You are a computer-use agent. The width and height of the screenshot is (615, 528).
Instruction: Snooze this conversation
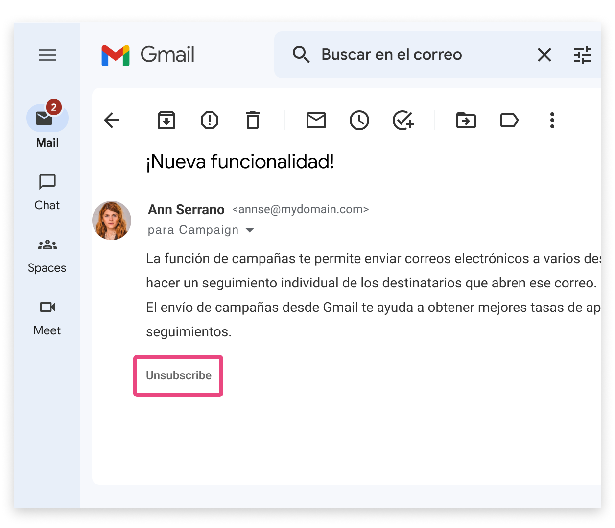pos(359,120)
